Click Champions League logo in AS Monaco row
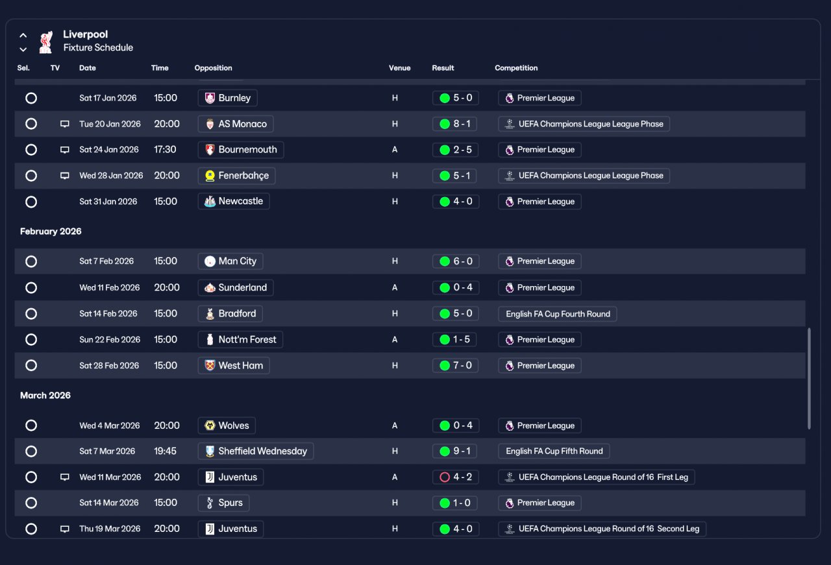The width and height of the screenshot is (831, 565). pos(510,124)
